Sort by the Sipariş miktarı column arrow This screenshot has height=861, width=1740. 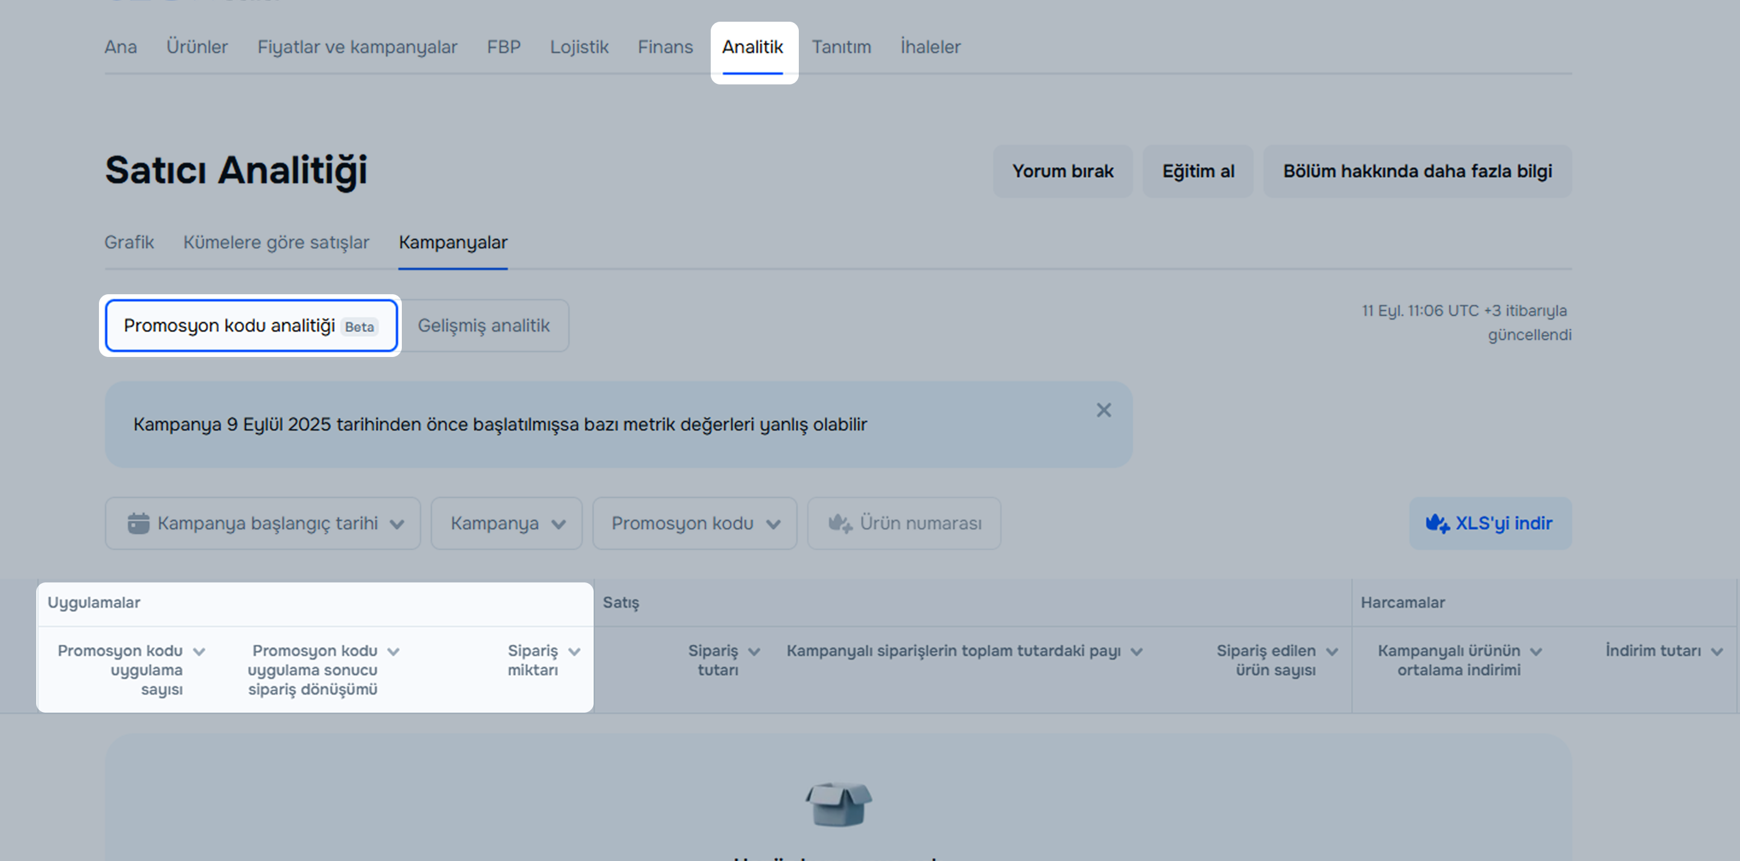(x=574, y=652)
